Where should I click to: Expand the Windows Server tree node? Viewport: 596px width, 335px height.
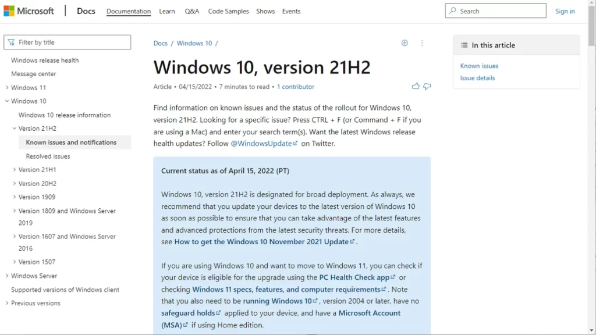click(x=7, y=276)
